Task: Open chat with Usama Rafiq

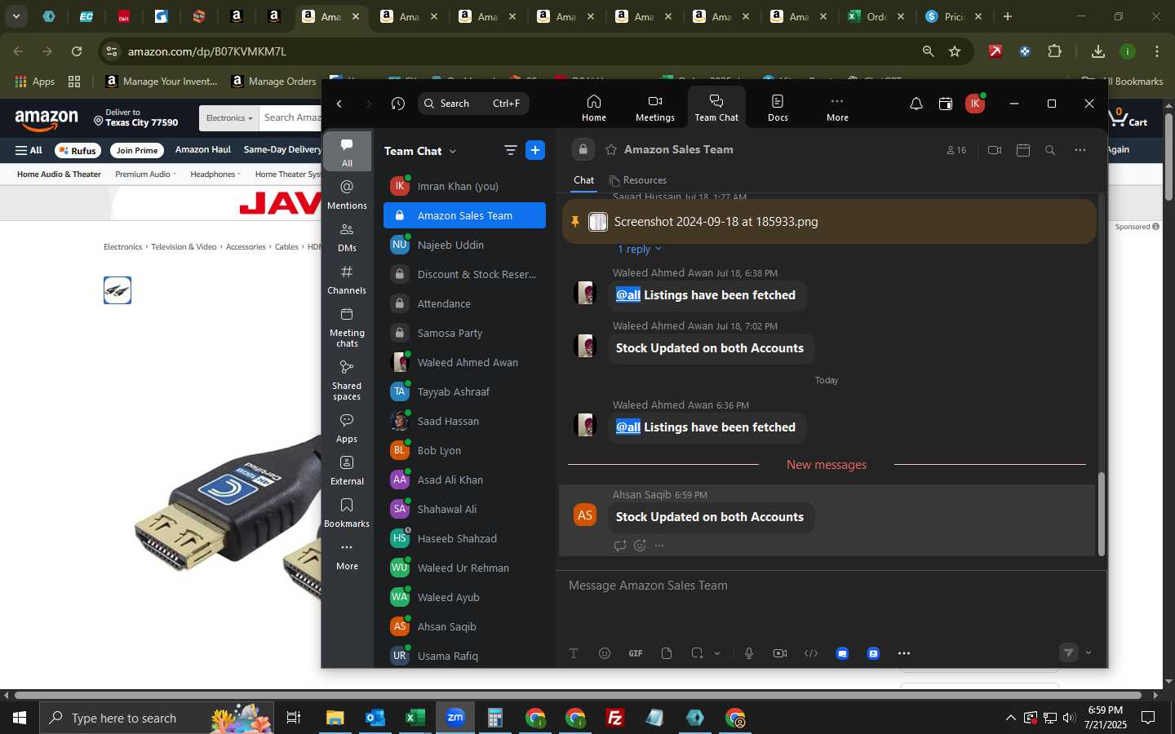Action: click(464, 656)
